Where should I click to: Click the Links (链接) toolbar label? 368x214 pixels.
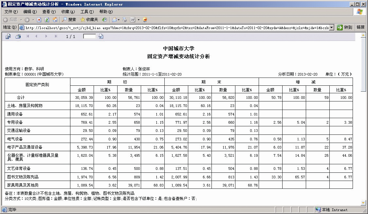click(360, 27)
